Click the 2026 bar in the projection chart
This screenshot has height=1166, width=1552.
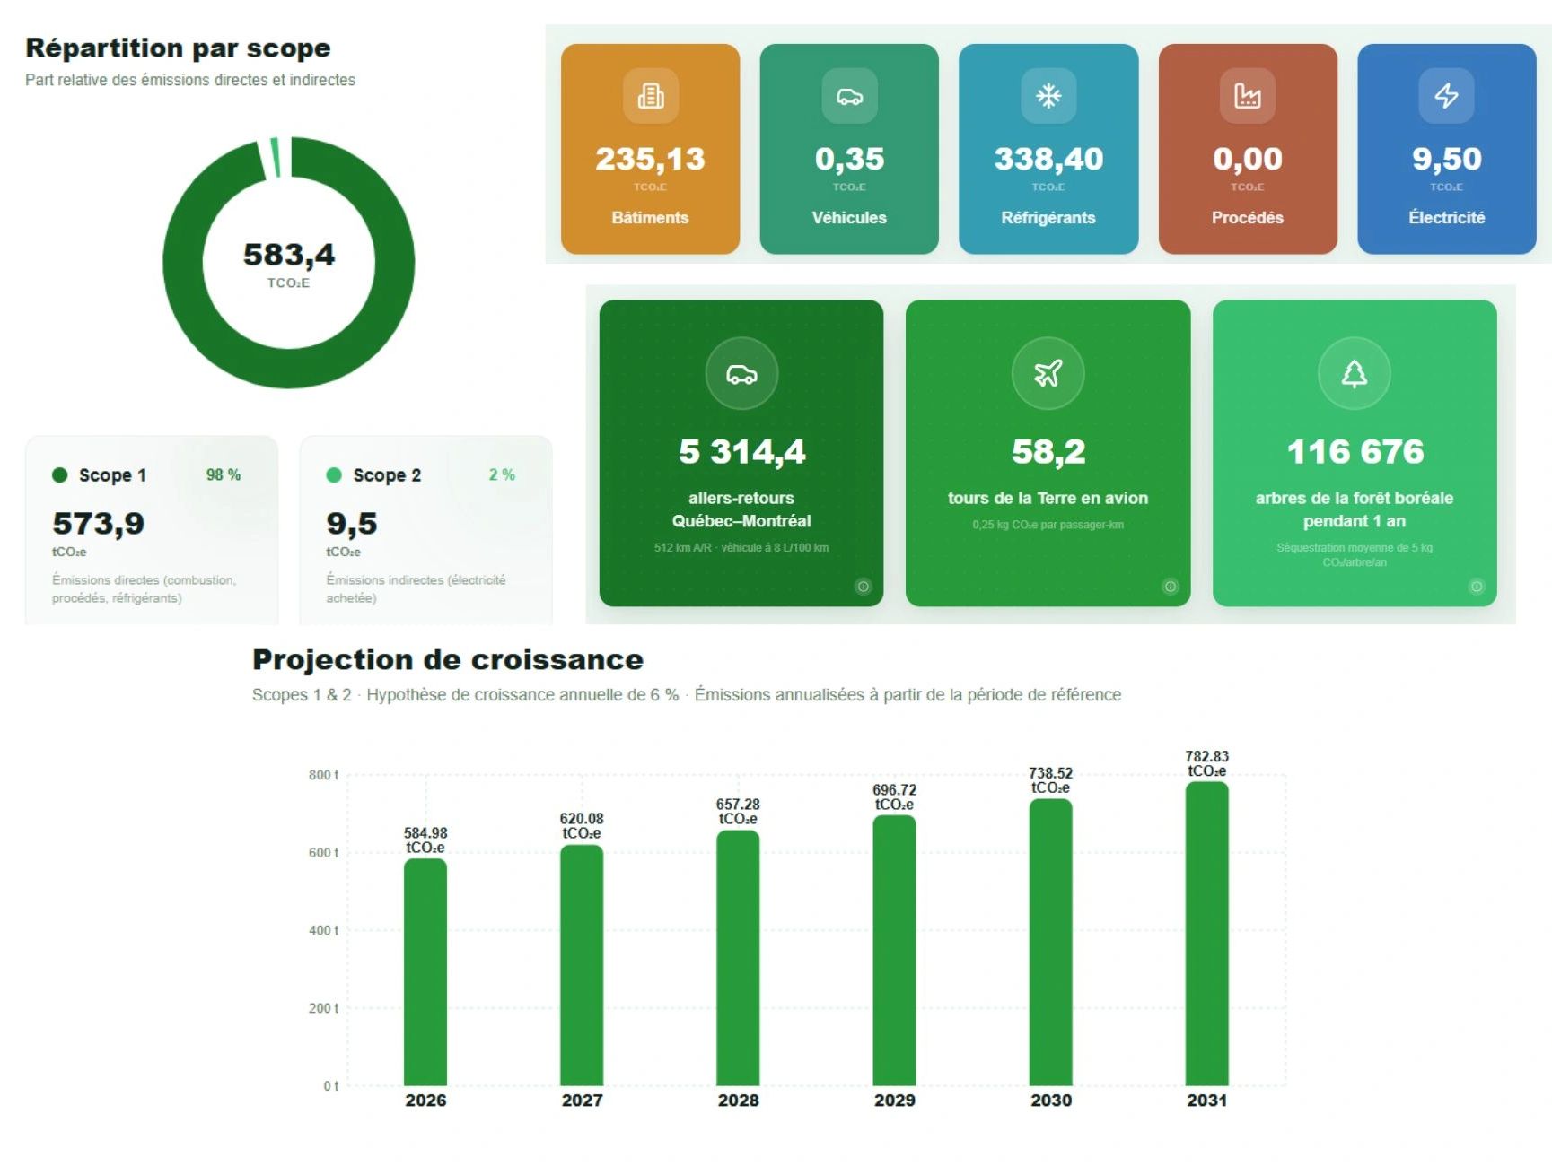click(425, 972)
